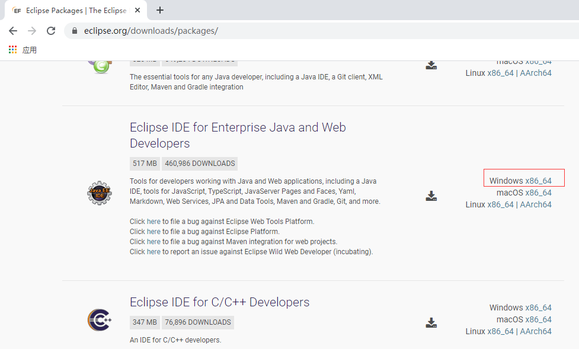Click the 'Tools for developers working with Java' description

[255, 191]
